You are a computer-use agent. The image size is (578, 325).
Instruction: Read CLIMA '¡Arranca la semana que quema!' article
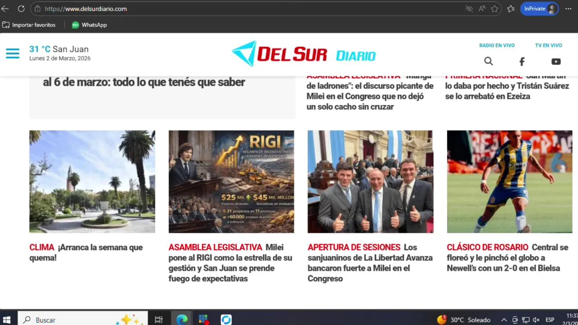pos(86,252)
